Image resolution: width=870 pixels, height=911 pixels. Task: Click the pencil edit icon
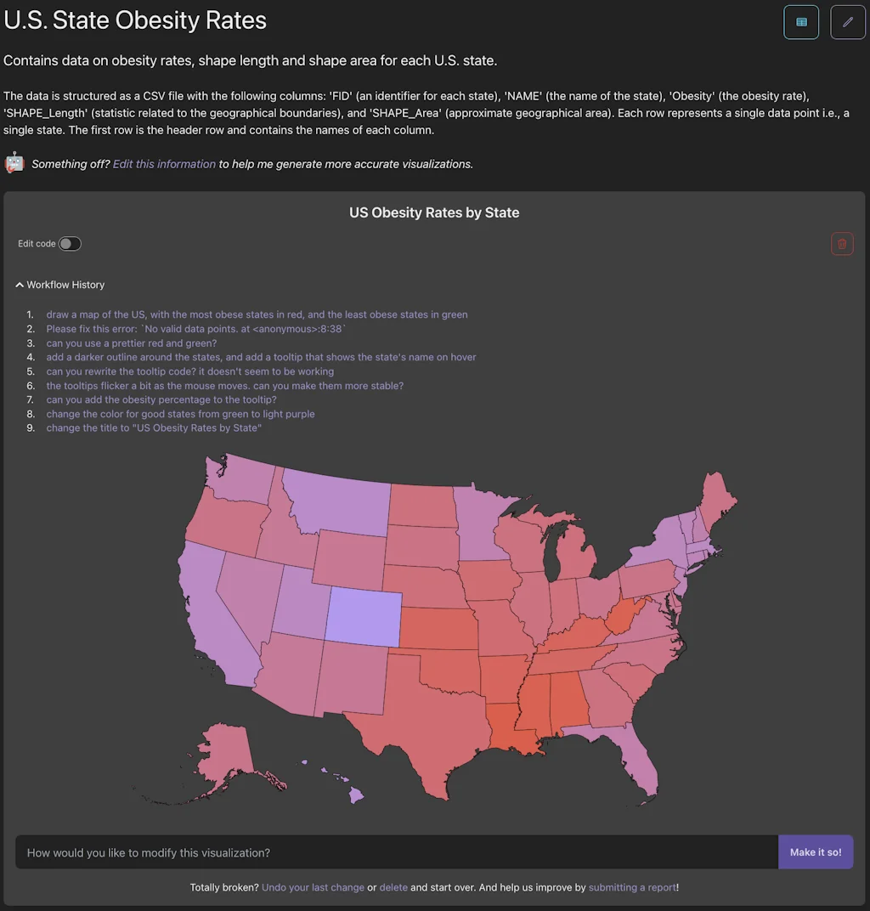tap(847, 22)
